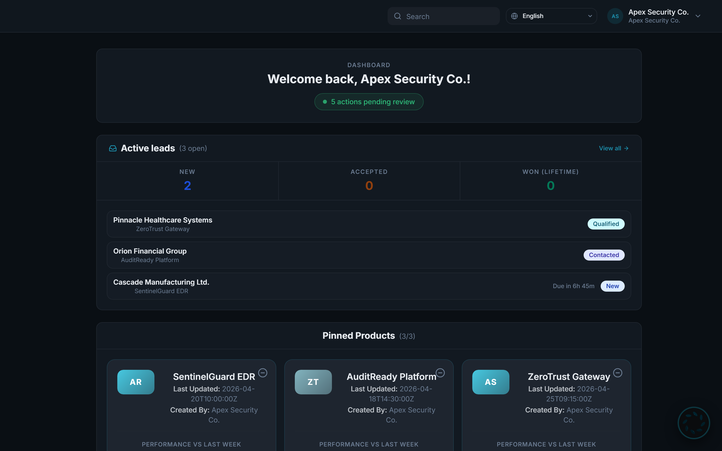The image size is (722, 451).
Task: Unpin ZeroTrust Gateway with minus icon
Action: pos(617,373)
